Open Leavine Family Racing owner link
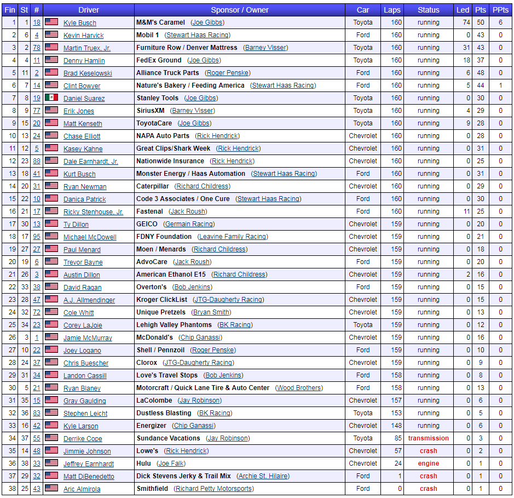The image size is (514, 498). click(233, 237)
